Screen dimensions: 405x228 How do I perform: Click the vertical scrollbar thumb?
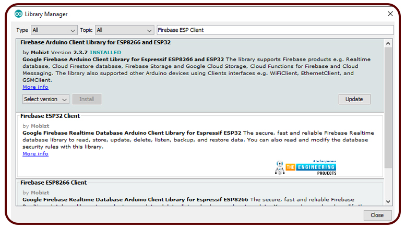click(388, 104)
